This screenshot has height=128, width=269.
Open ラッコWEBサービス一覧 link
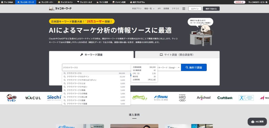[x=258, y=2]
